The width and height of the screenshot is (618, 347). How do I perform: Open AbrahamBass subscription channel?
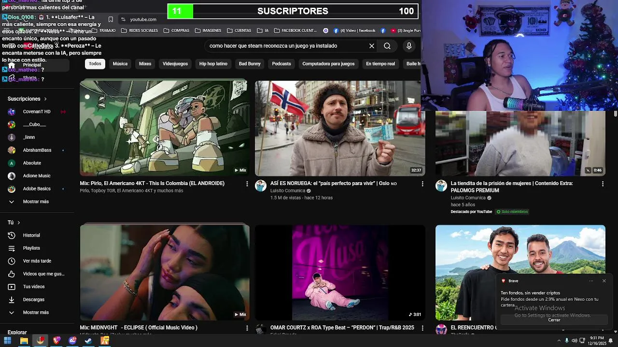(37, 150)
